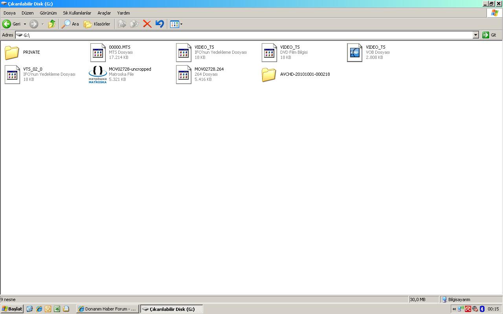Select the 00000.MTS file icon
This screenshot has width=503, height=314.
[x=98, y=52]
